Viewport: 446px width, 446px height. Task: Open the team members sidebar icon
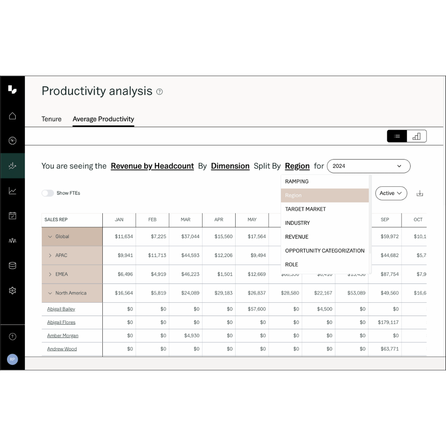coord(12,240)
